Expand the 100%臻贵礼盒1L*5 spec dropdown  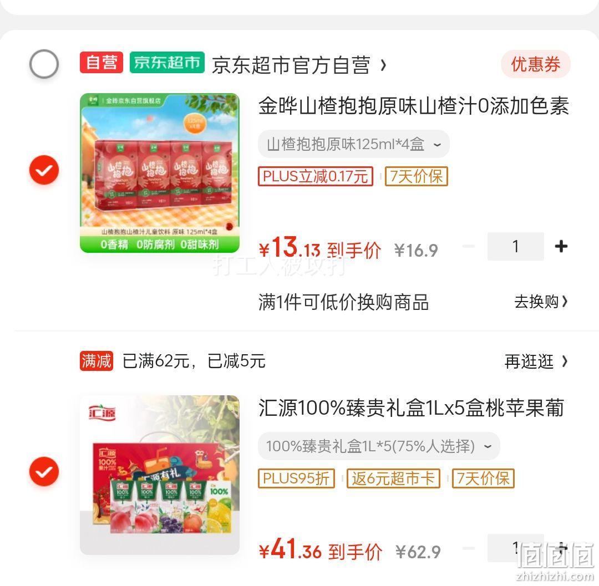(x=379, y=446)
